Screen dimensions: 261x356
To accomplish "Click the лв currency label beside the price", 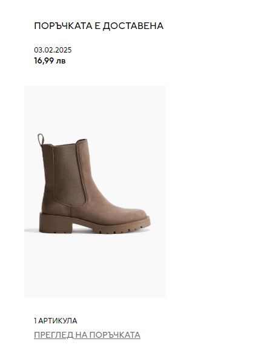I will [61, 61].
